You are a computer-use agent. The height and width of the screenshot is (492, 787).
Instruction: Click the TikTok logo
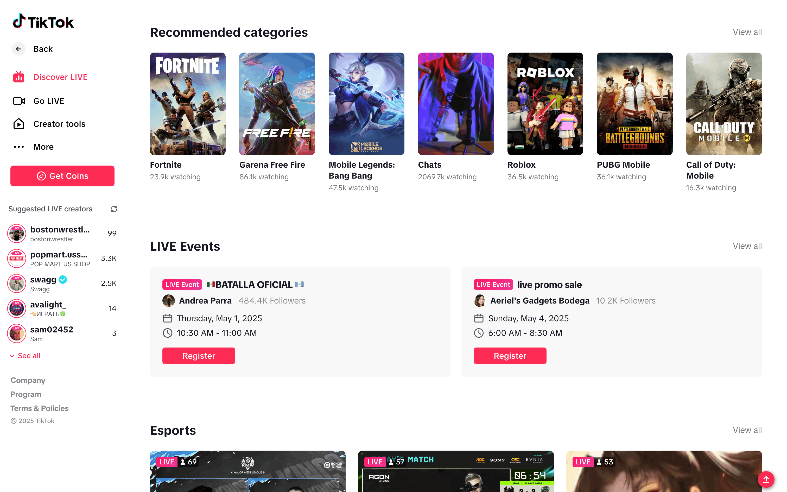(43, 22)
